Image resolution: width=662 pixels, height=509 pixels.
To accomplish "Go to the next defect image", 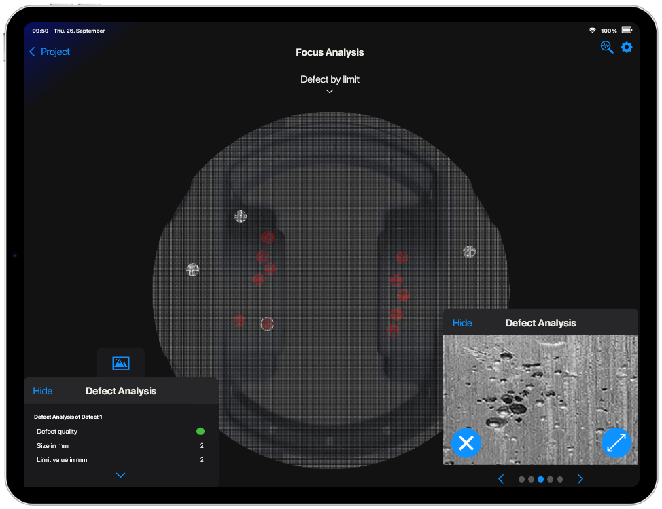I will (580, 479).
